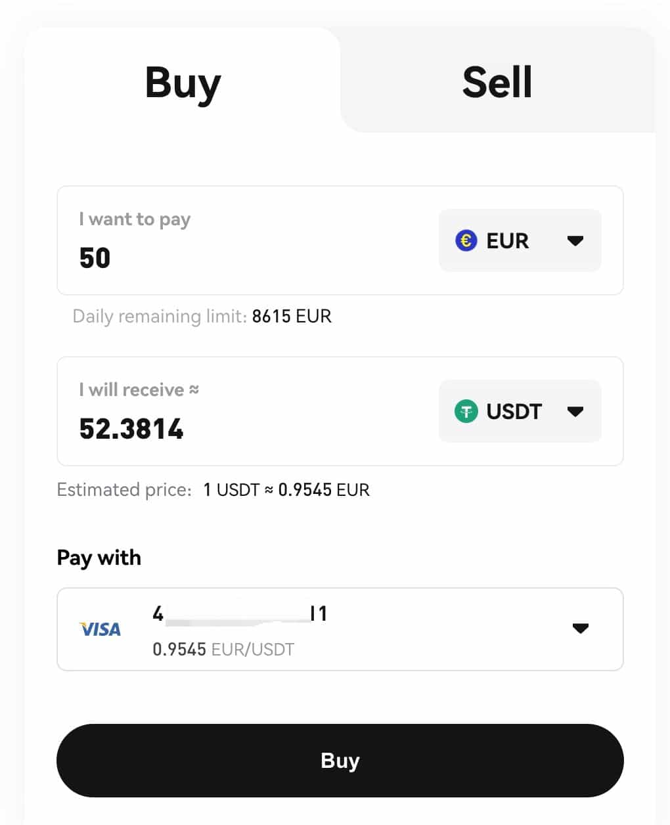Image resolution: width=670 pixels, height=825 pixels.
Task: Open the Pay with card dropdown arrow
Action: tap(580, 629)
